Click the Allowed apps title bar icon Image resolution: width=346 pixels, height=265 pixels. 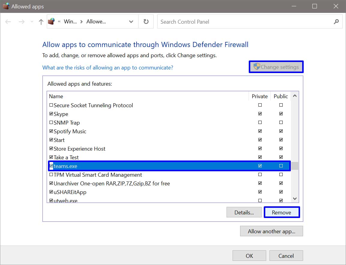point(6,6)
